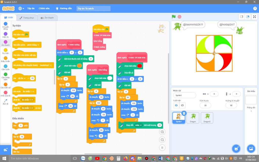Switch to the Trang phục tab
Viewport: 259px width, 162px height.
pos(27,18)
